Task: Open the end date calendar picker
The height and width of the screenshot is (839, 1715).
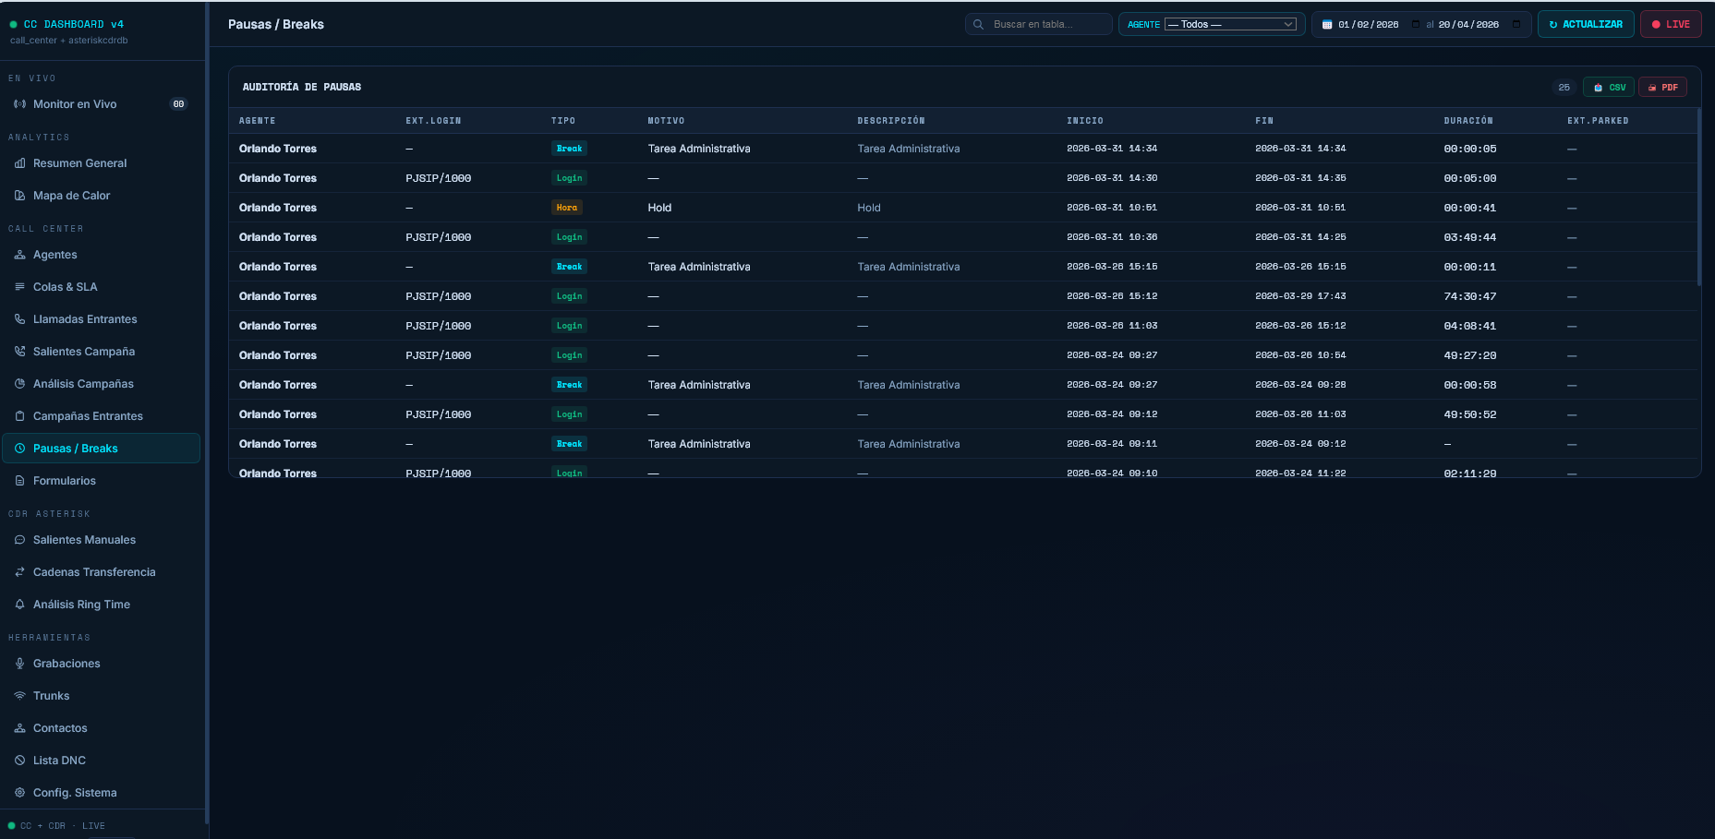Action: point(1516,25)
